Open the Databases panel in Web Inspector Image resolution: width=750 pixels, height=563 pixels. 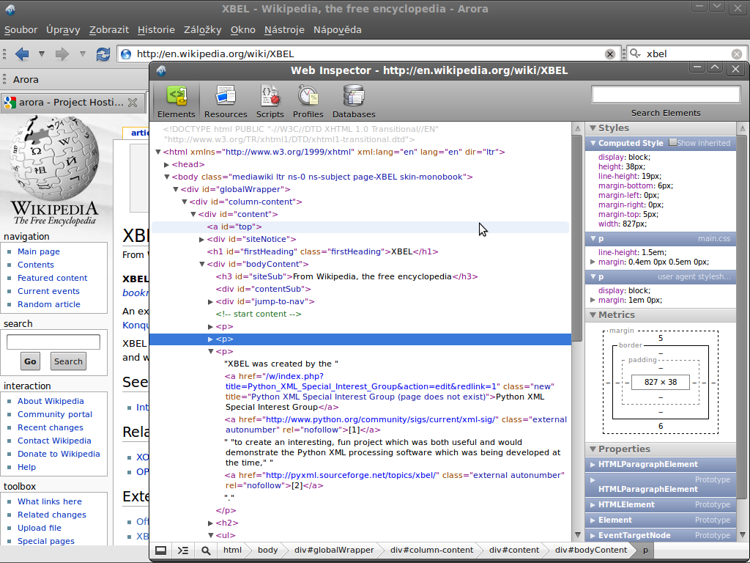(x=354, y=101)
